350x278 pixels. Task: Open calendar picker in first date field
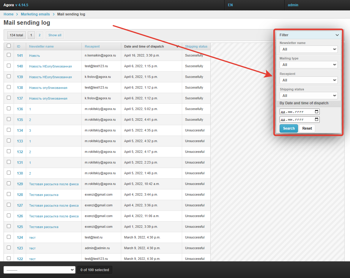(x=316, y=112)
